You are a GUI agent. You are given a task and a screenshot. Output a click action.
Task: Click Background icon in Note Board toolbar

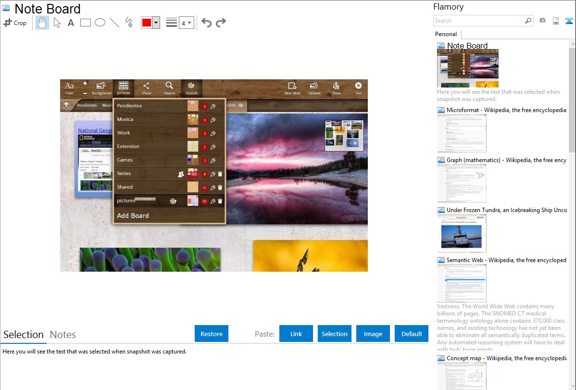[101, 88]
